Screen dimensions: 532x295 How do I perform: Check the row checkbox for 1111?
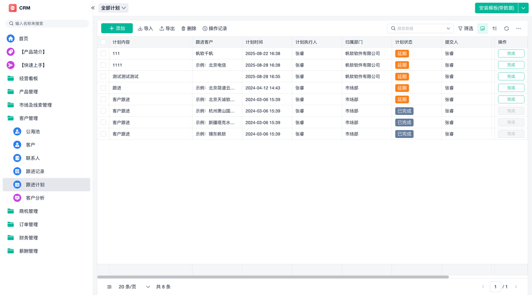click(x=103, y=65)
